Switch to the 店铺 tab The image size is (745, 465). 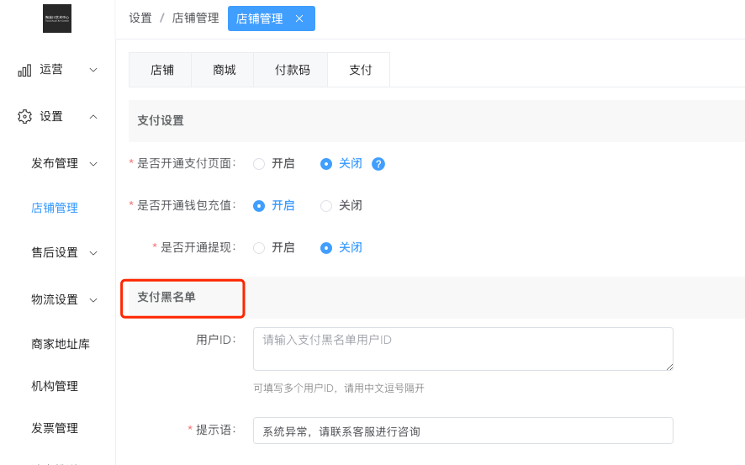coord(161,70)
